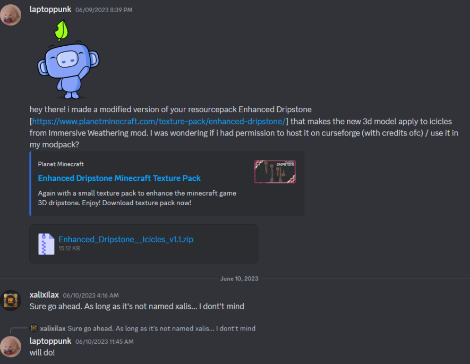Image resolution: width=470 pixels, height=364 pixels.
Task: Click the xalixilax username
Action: tap(44, 295)
